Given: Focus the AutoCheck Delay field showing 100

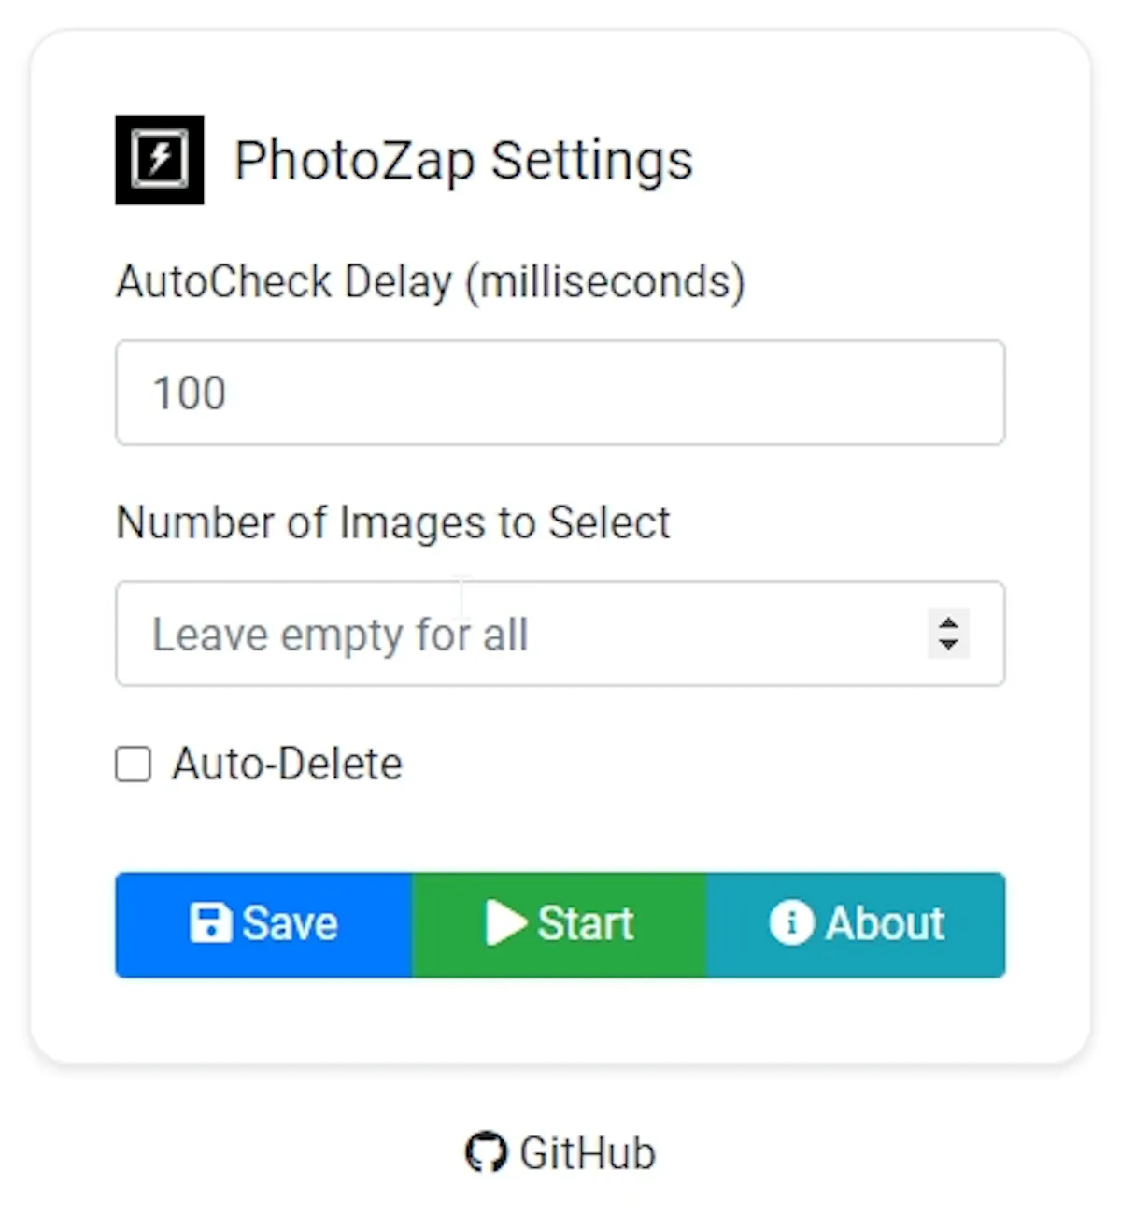Looking at the screenshot, I should click(x=560, y=393).
